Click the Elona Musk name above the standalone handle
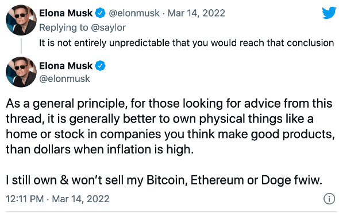 point(66,66)
